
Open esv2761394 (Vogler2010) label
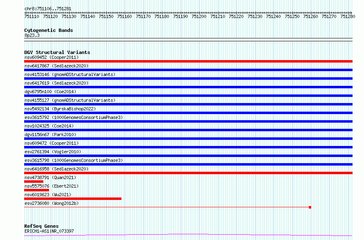pyautogui.click(x=53, y=152)
